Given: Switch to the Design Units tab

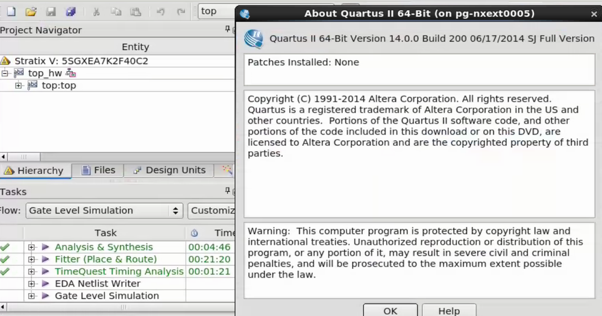Looking at the screenshot, I should point(169,170).
